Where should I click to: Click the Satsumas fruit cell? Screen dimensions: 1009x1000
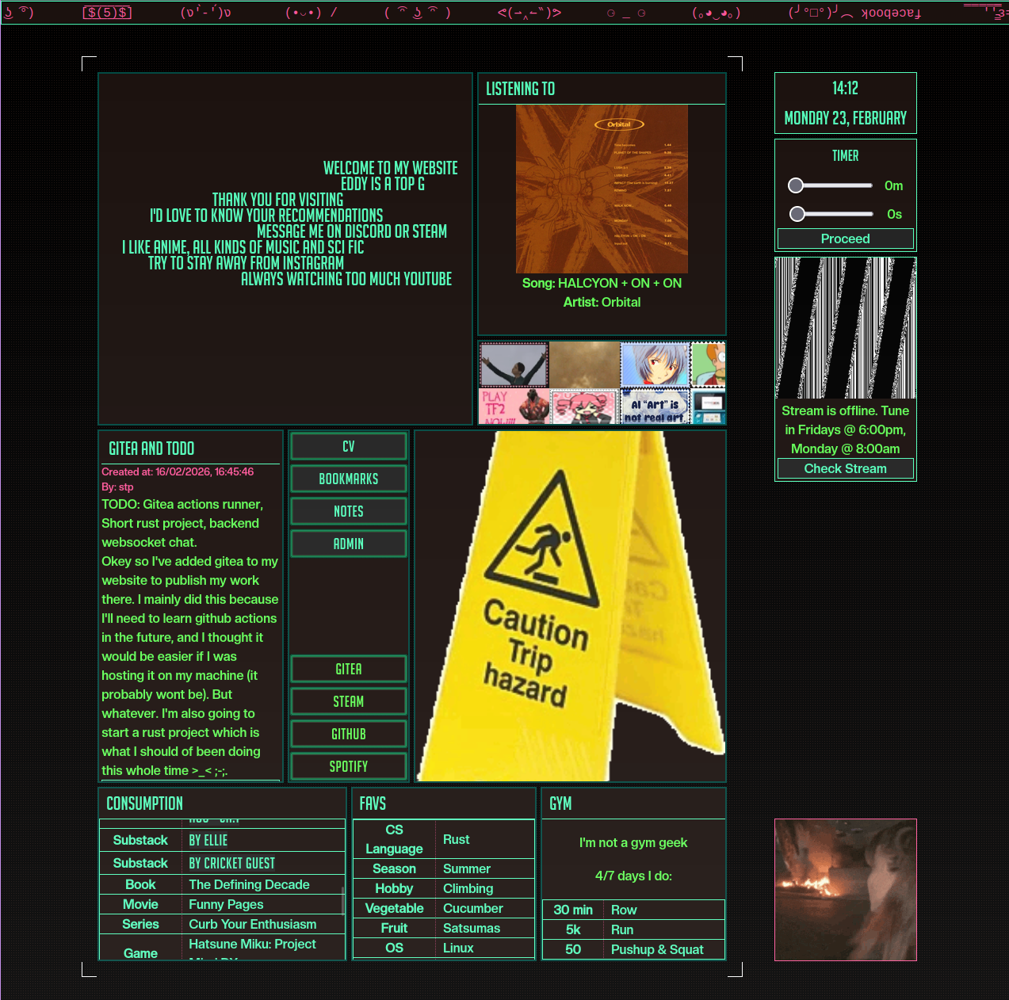(472, 928)
